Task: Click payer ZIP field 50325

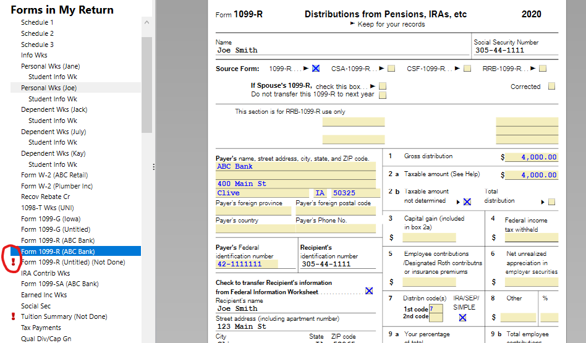Action: point(356,193)
